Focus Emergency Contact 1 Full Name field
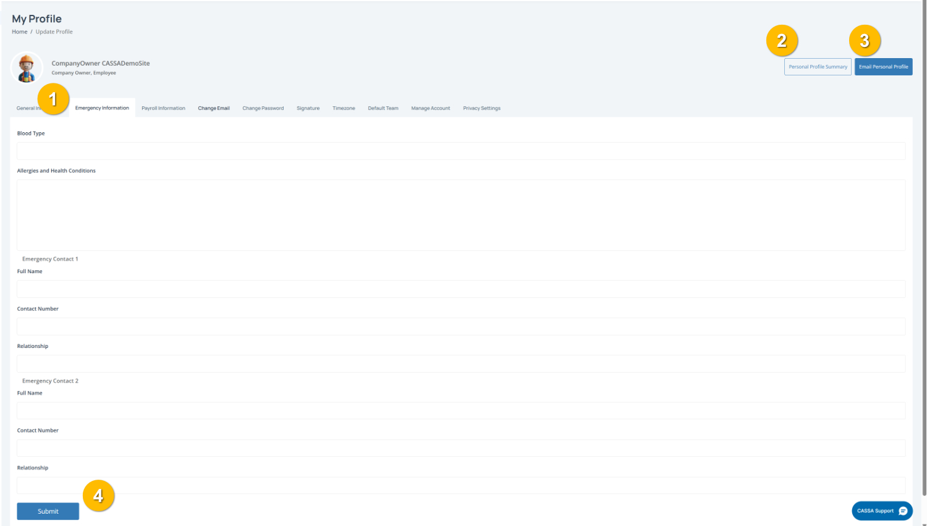Screen dimensions: 927x526 click(x=461, y=289)
